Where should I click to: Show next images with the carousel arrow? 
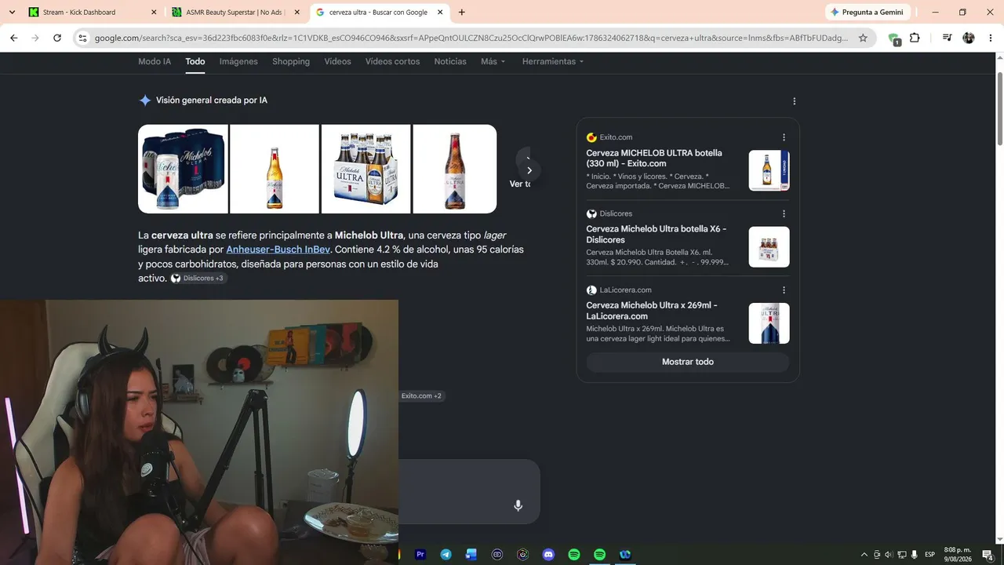tap(529, 170)
